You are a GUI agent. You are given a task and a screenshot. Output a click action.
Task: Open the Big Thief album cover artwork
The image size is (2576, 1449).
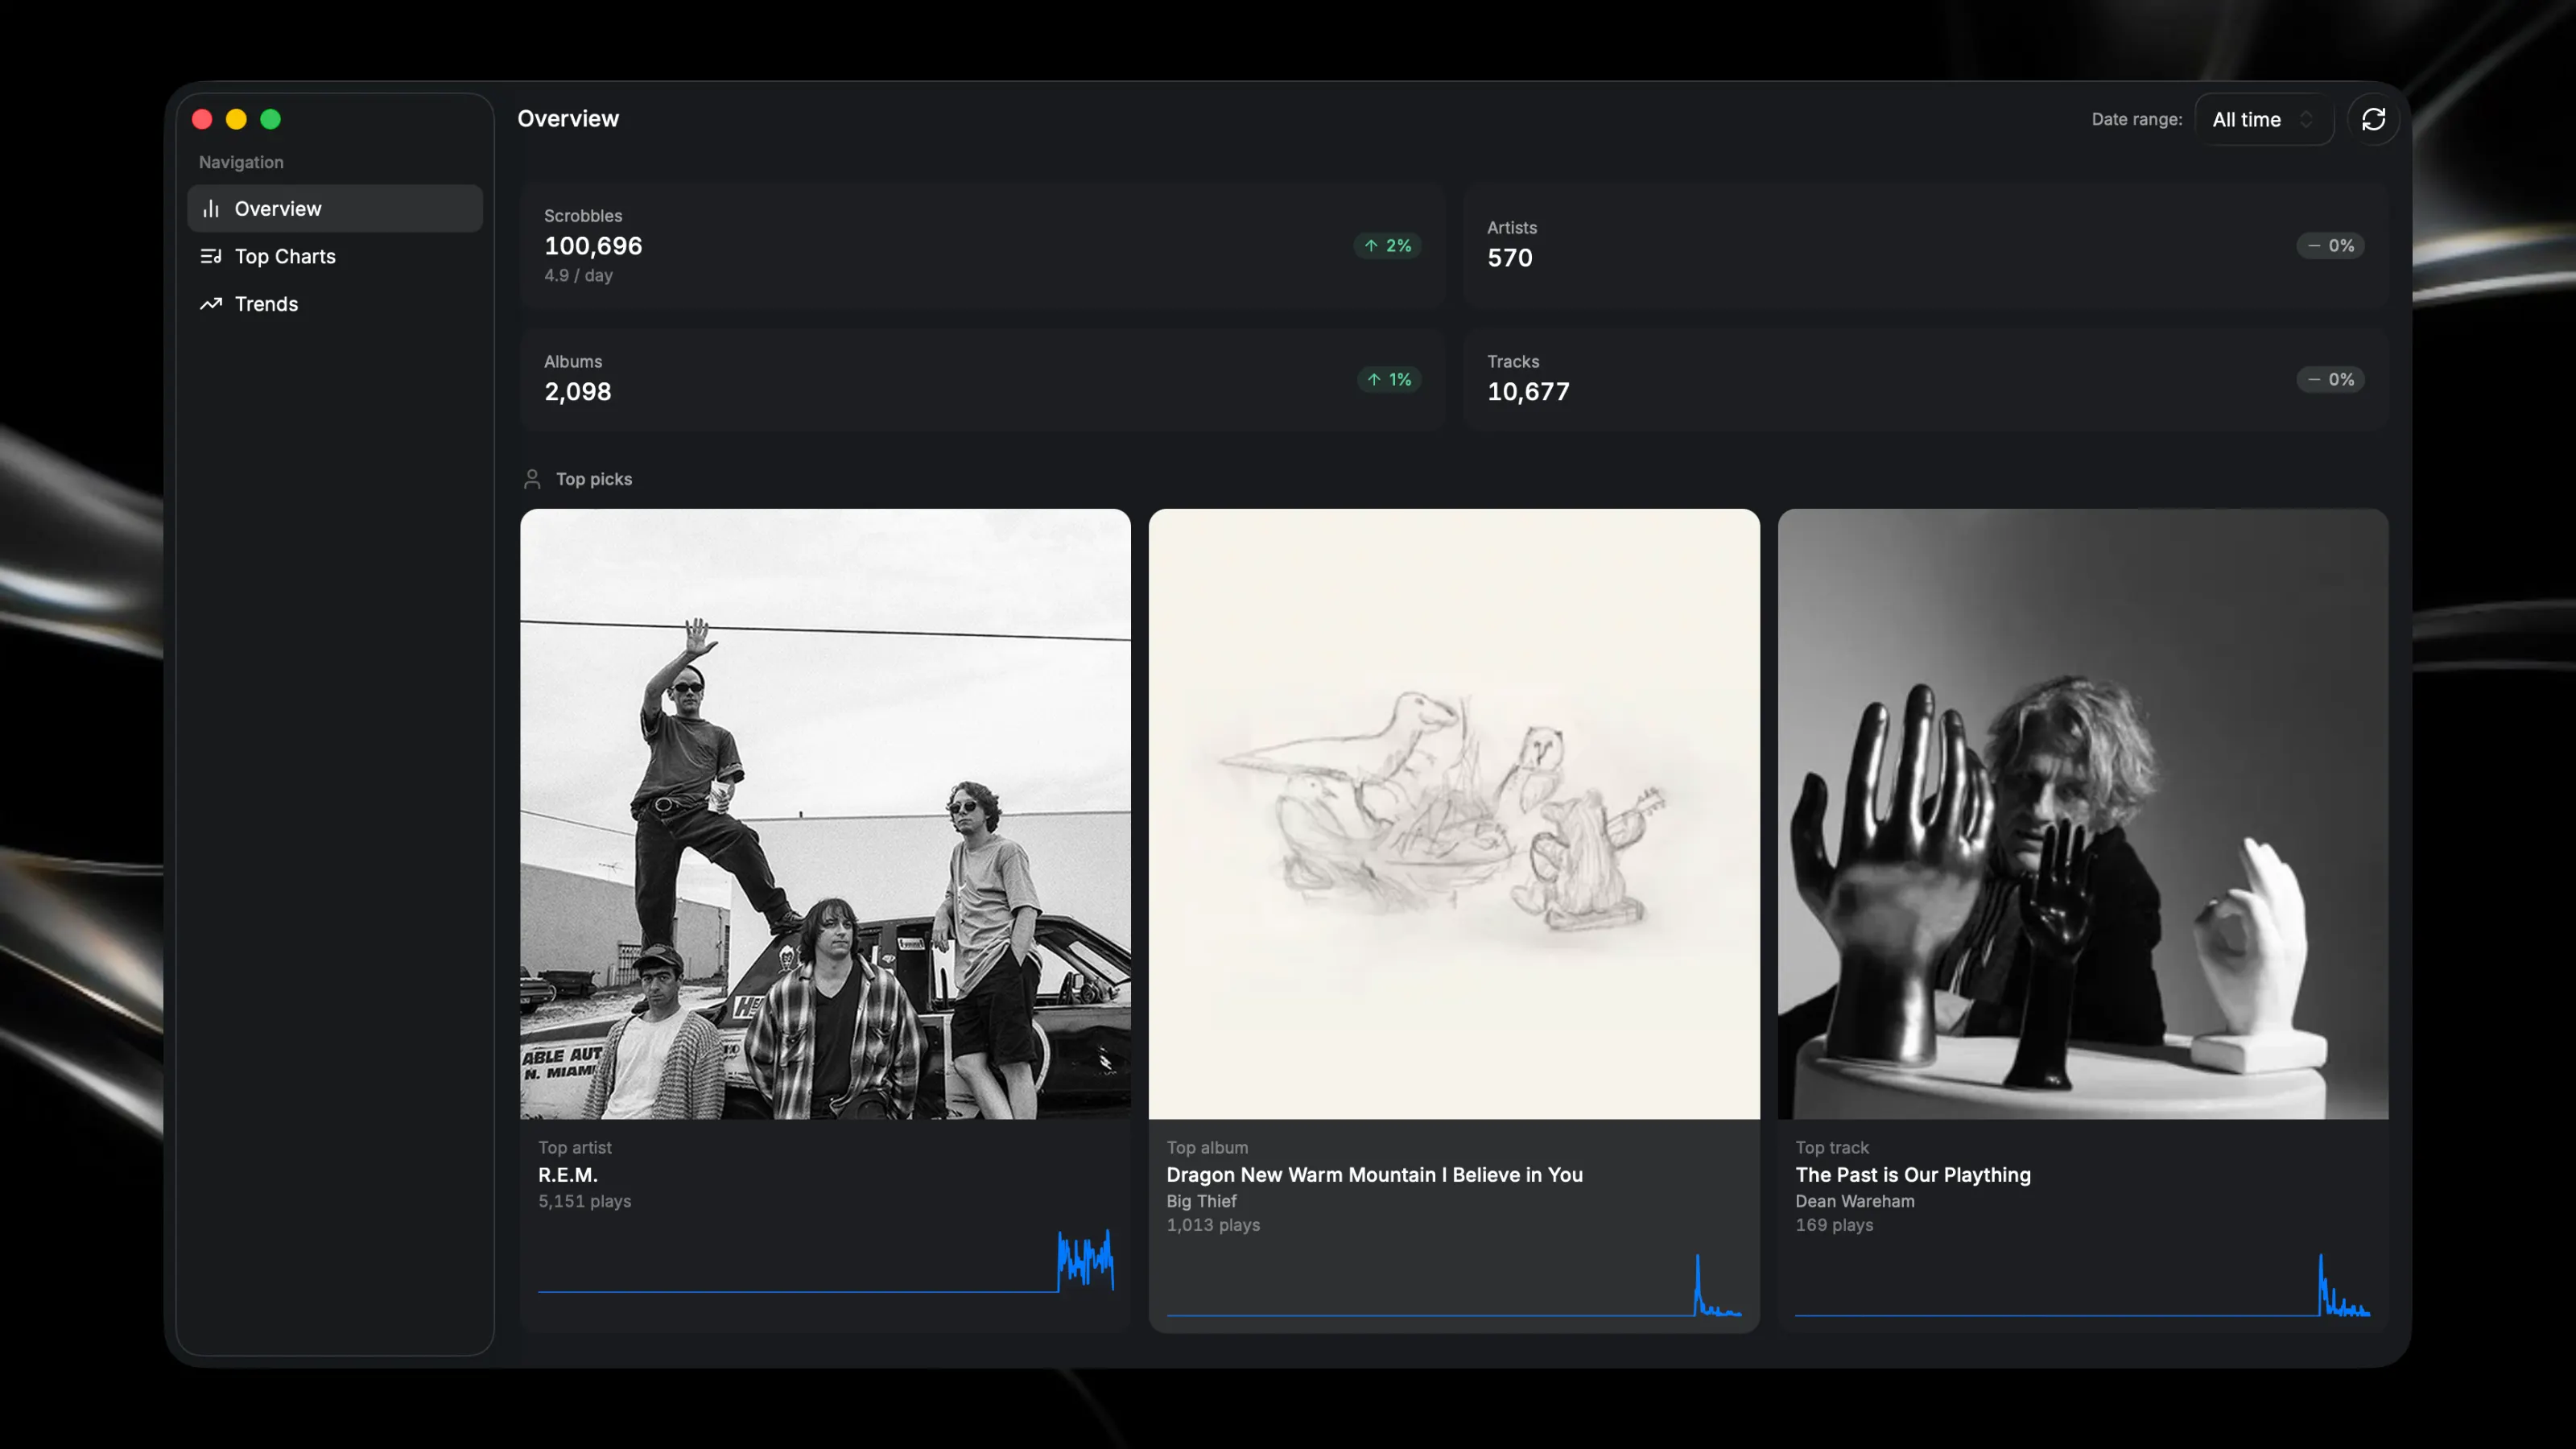(1454, 814)
